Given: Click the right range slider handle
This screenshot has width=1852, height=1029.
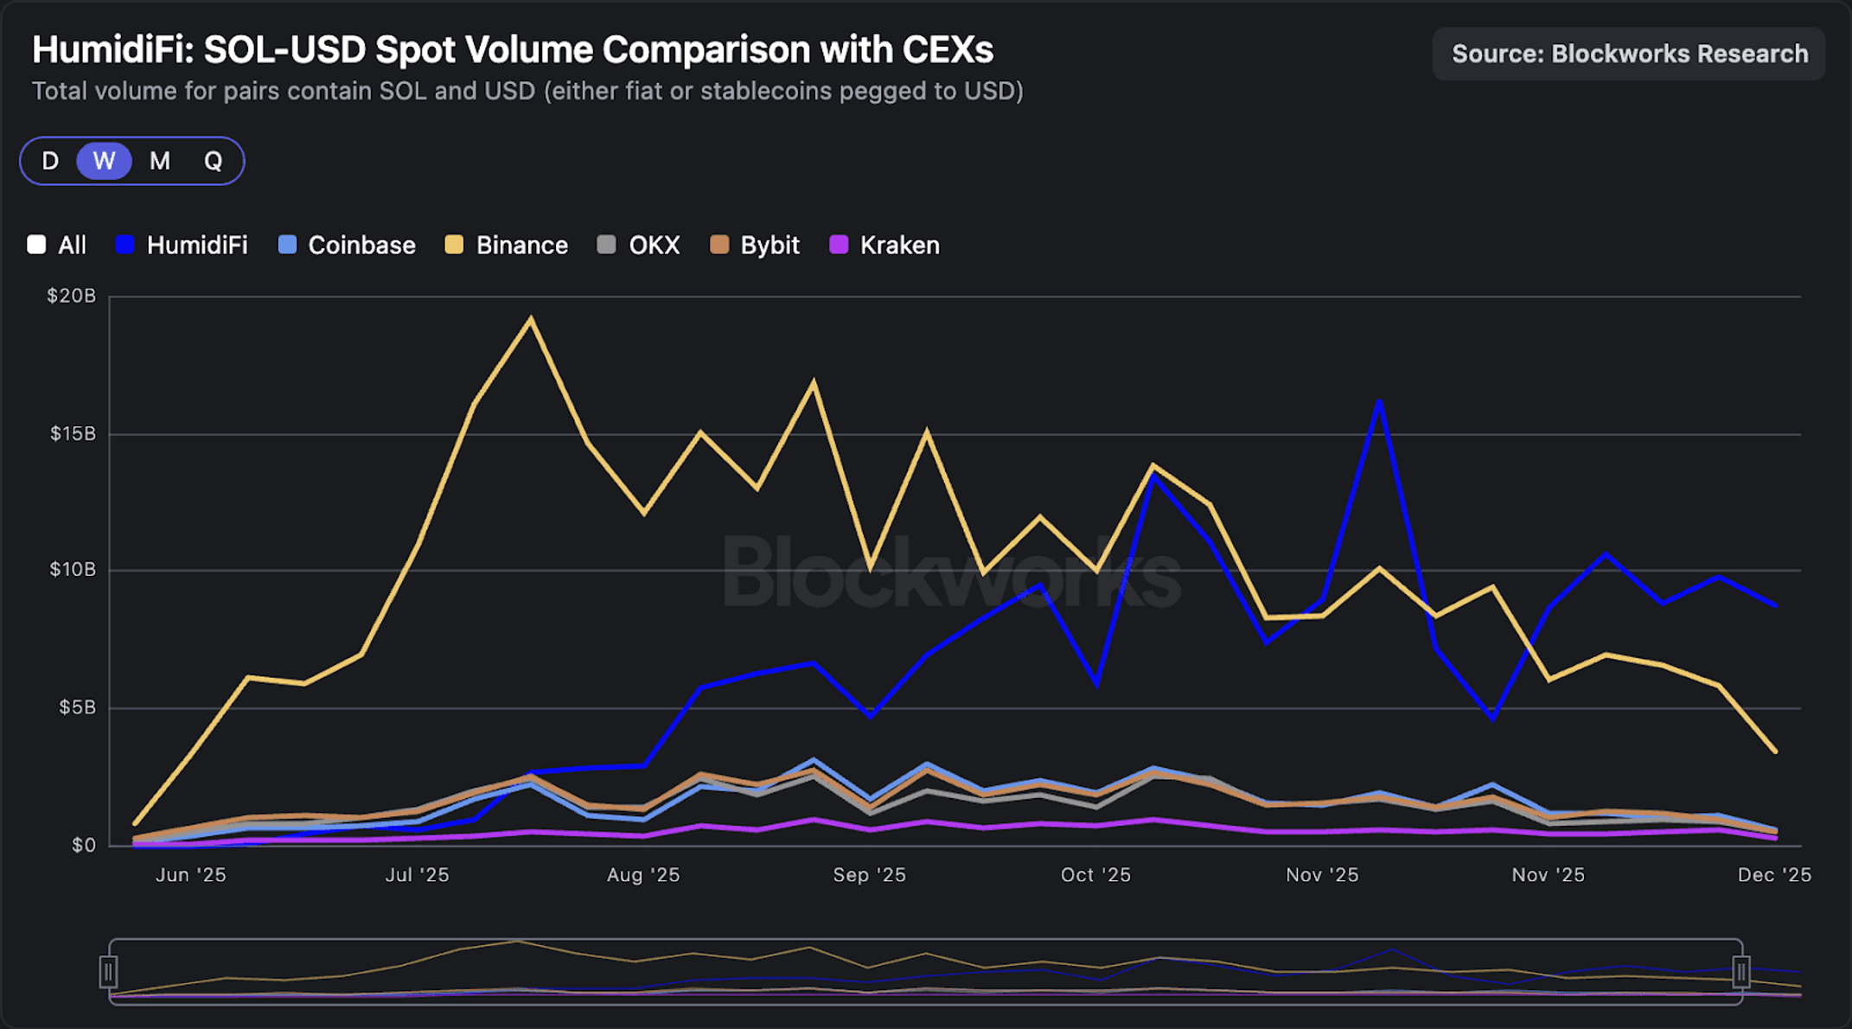Looking at the screenshot, I should (x=1741, y=972).
